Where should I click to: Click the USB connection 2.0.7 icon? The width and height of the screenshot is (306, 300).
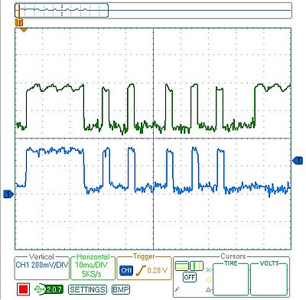(48, 289)
